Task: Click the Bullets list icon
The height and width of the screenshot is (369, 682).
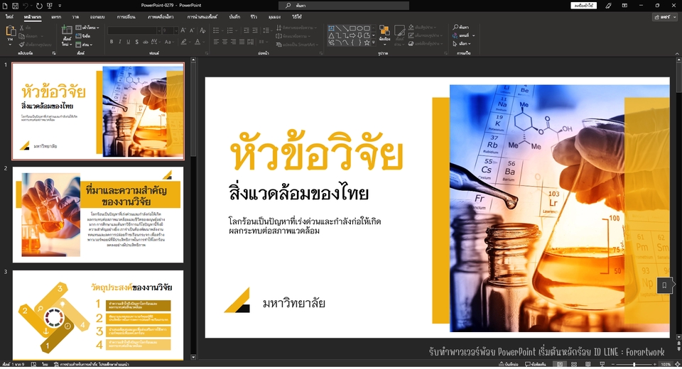Action: coord(216,31)
